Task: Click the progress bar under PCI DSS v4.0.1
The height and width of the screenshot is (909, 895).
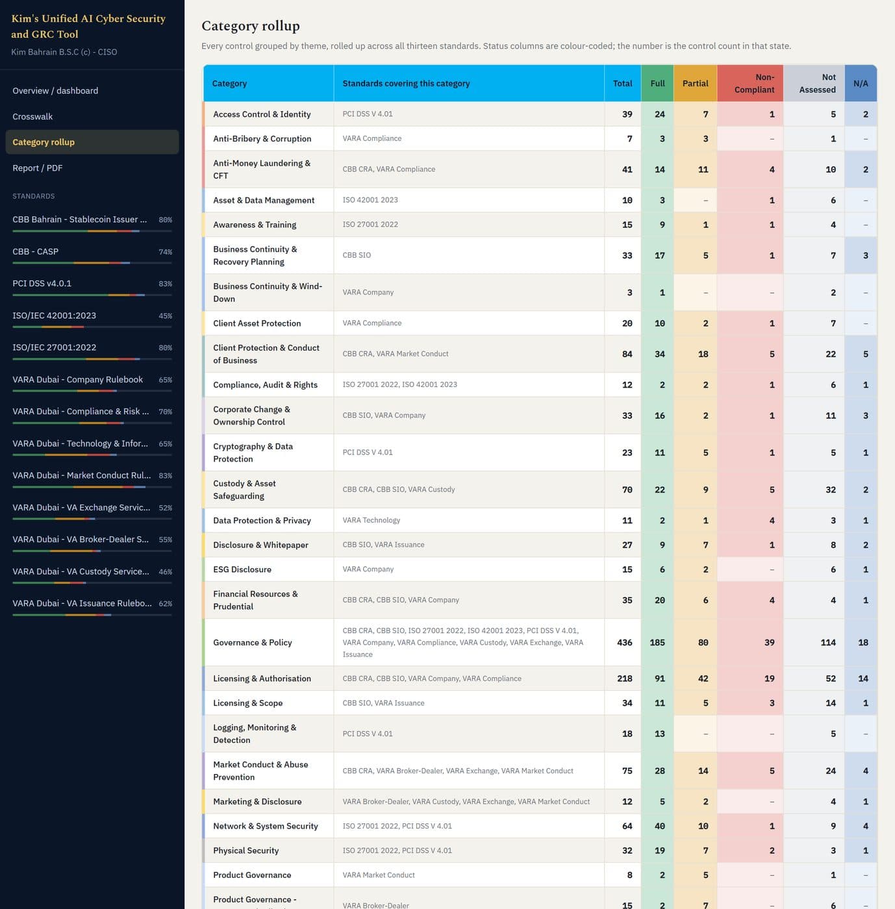Action: [92, 295]
